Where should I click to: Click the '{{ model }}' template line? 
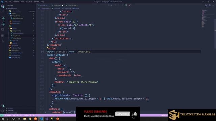[67, 28]
